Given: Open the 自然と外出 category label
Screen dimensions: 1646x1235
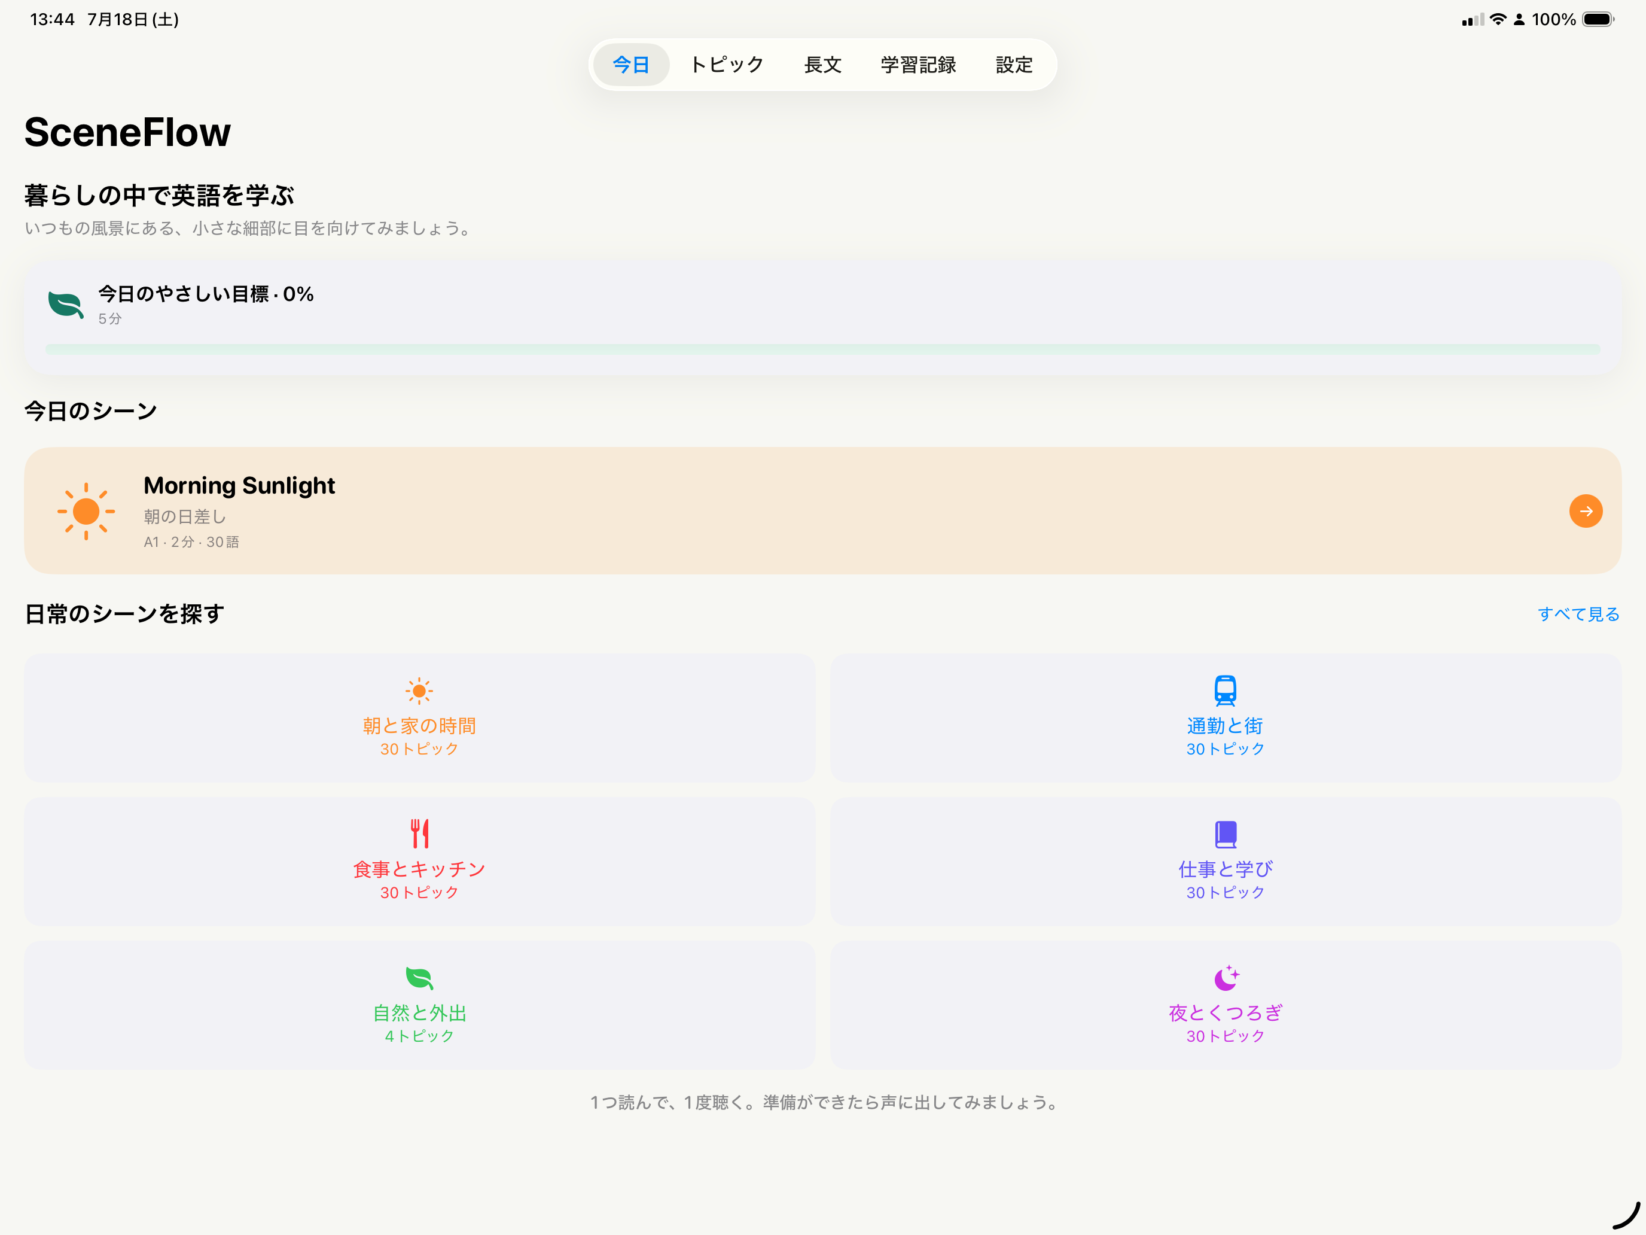Looking at the screenshot, I should click(419, 1013).
